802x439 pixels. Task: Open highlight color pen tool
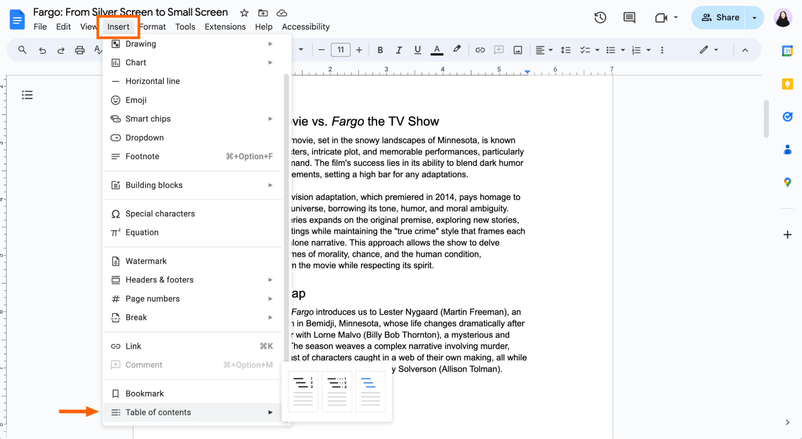(457, 49)
